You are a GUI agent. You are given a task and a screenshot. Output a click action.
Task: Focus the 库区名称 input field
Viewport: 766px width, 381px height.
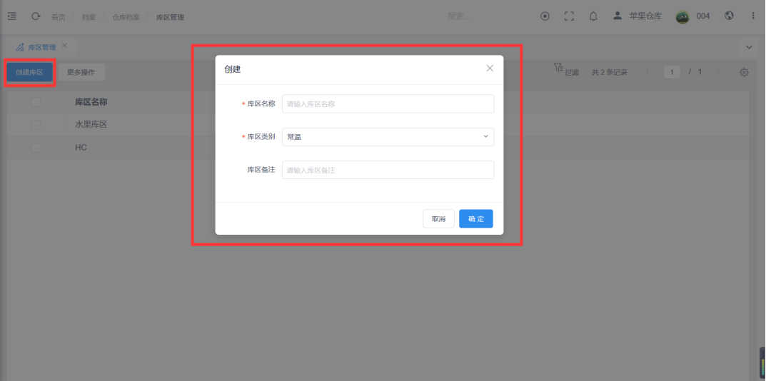[x=388, y=103]
